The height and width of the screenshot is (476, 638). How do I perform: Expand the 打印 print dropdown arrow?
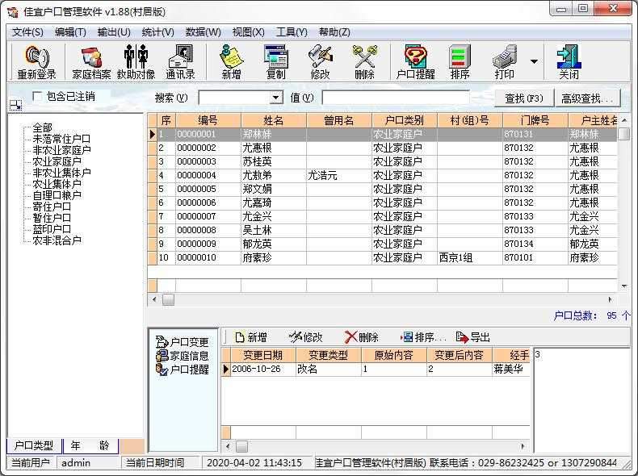point(534,61)
